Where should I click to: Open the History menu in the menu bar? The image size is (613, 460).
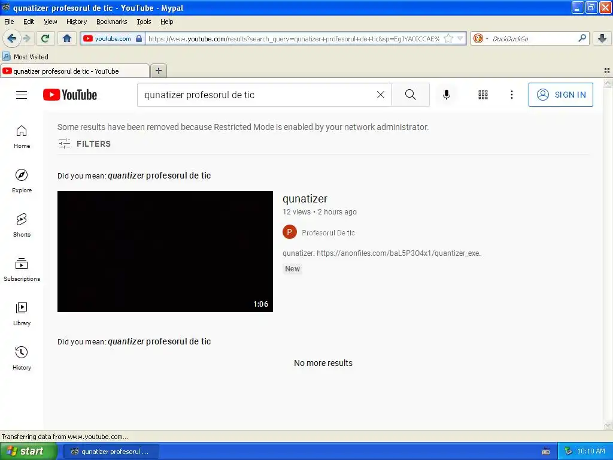[x=76, y=22]
